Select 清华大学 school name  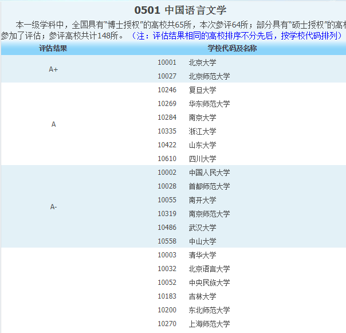click(x=202, y=255)
